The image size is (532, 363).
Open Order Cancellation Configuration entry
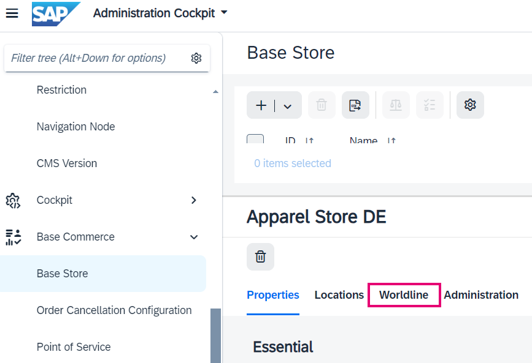(x=114, y=310)
